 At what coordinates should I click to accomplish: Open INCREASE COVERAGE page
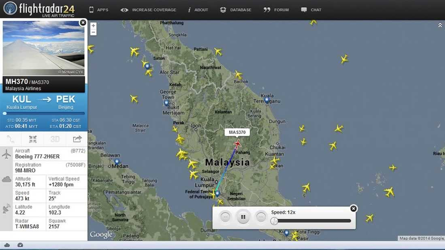point(148,10)
